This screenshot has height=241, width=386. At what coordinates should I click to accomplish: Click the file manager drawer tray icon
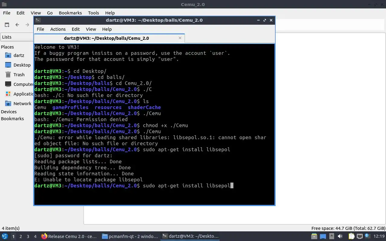(314, 236)
